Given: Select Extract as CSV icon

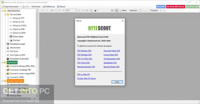Looking at the screenshot, I should coord(11,22).
